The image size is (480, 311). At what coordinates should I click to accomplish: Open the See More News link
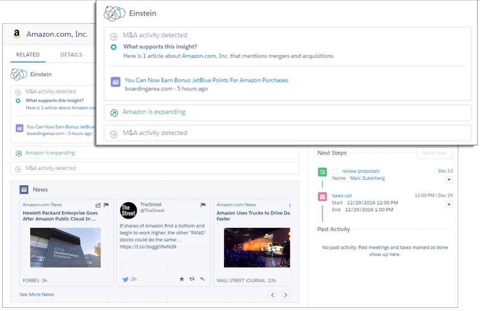click(x=37, y=295)
